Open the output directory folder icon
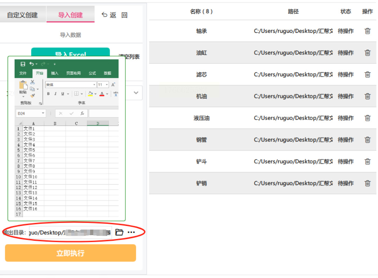 point(119,232)
